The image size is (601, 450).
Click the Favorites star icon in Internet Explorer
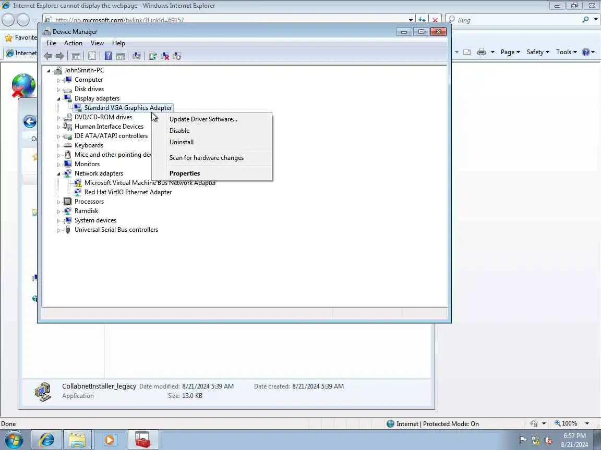[x=8, y=37]
